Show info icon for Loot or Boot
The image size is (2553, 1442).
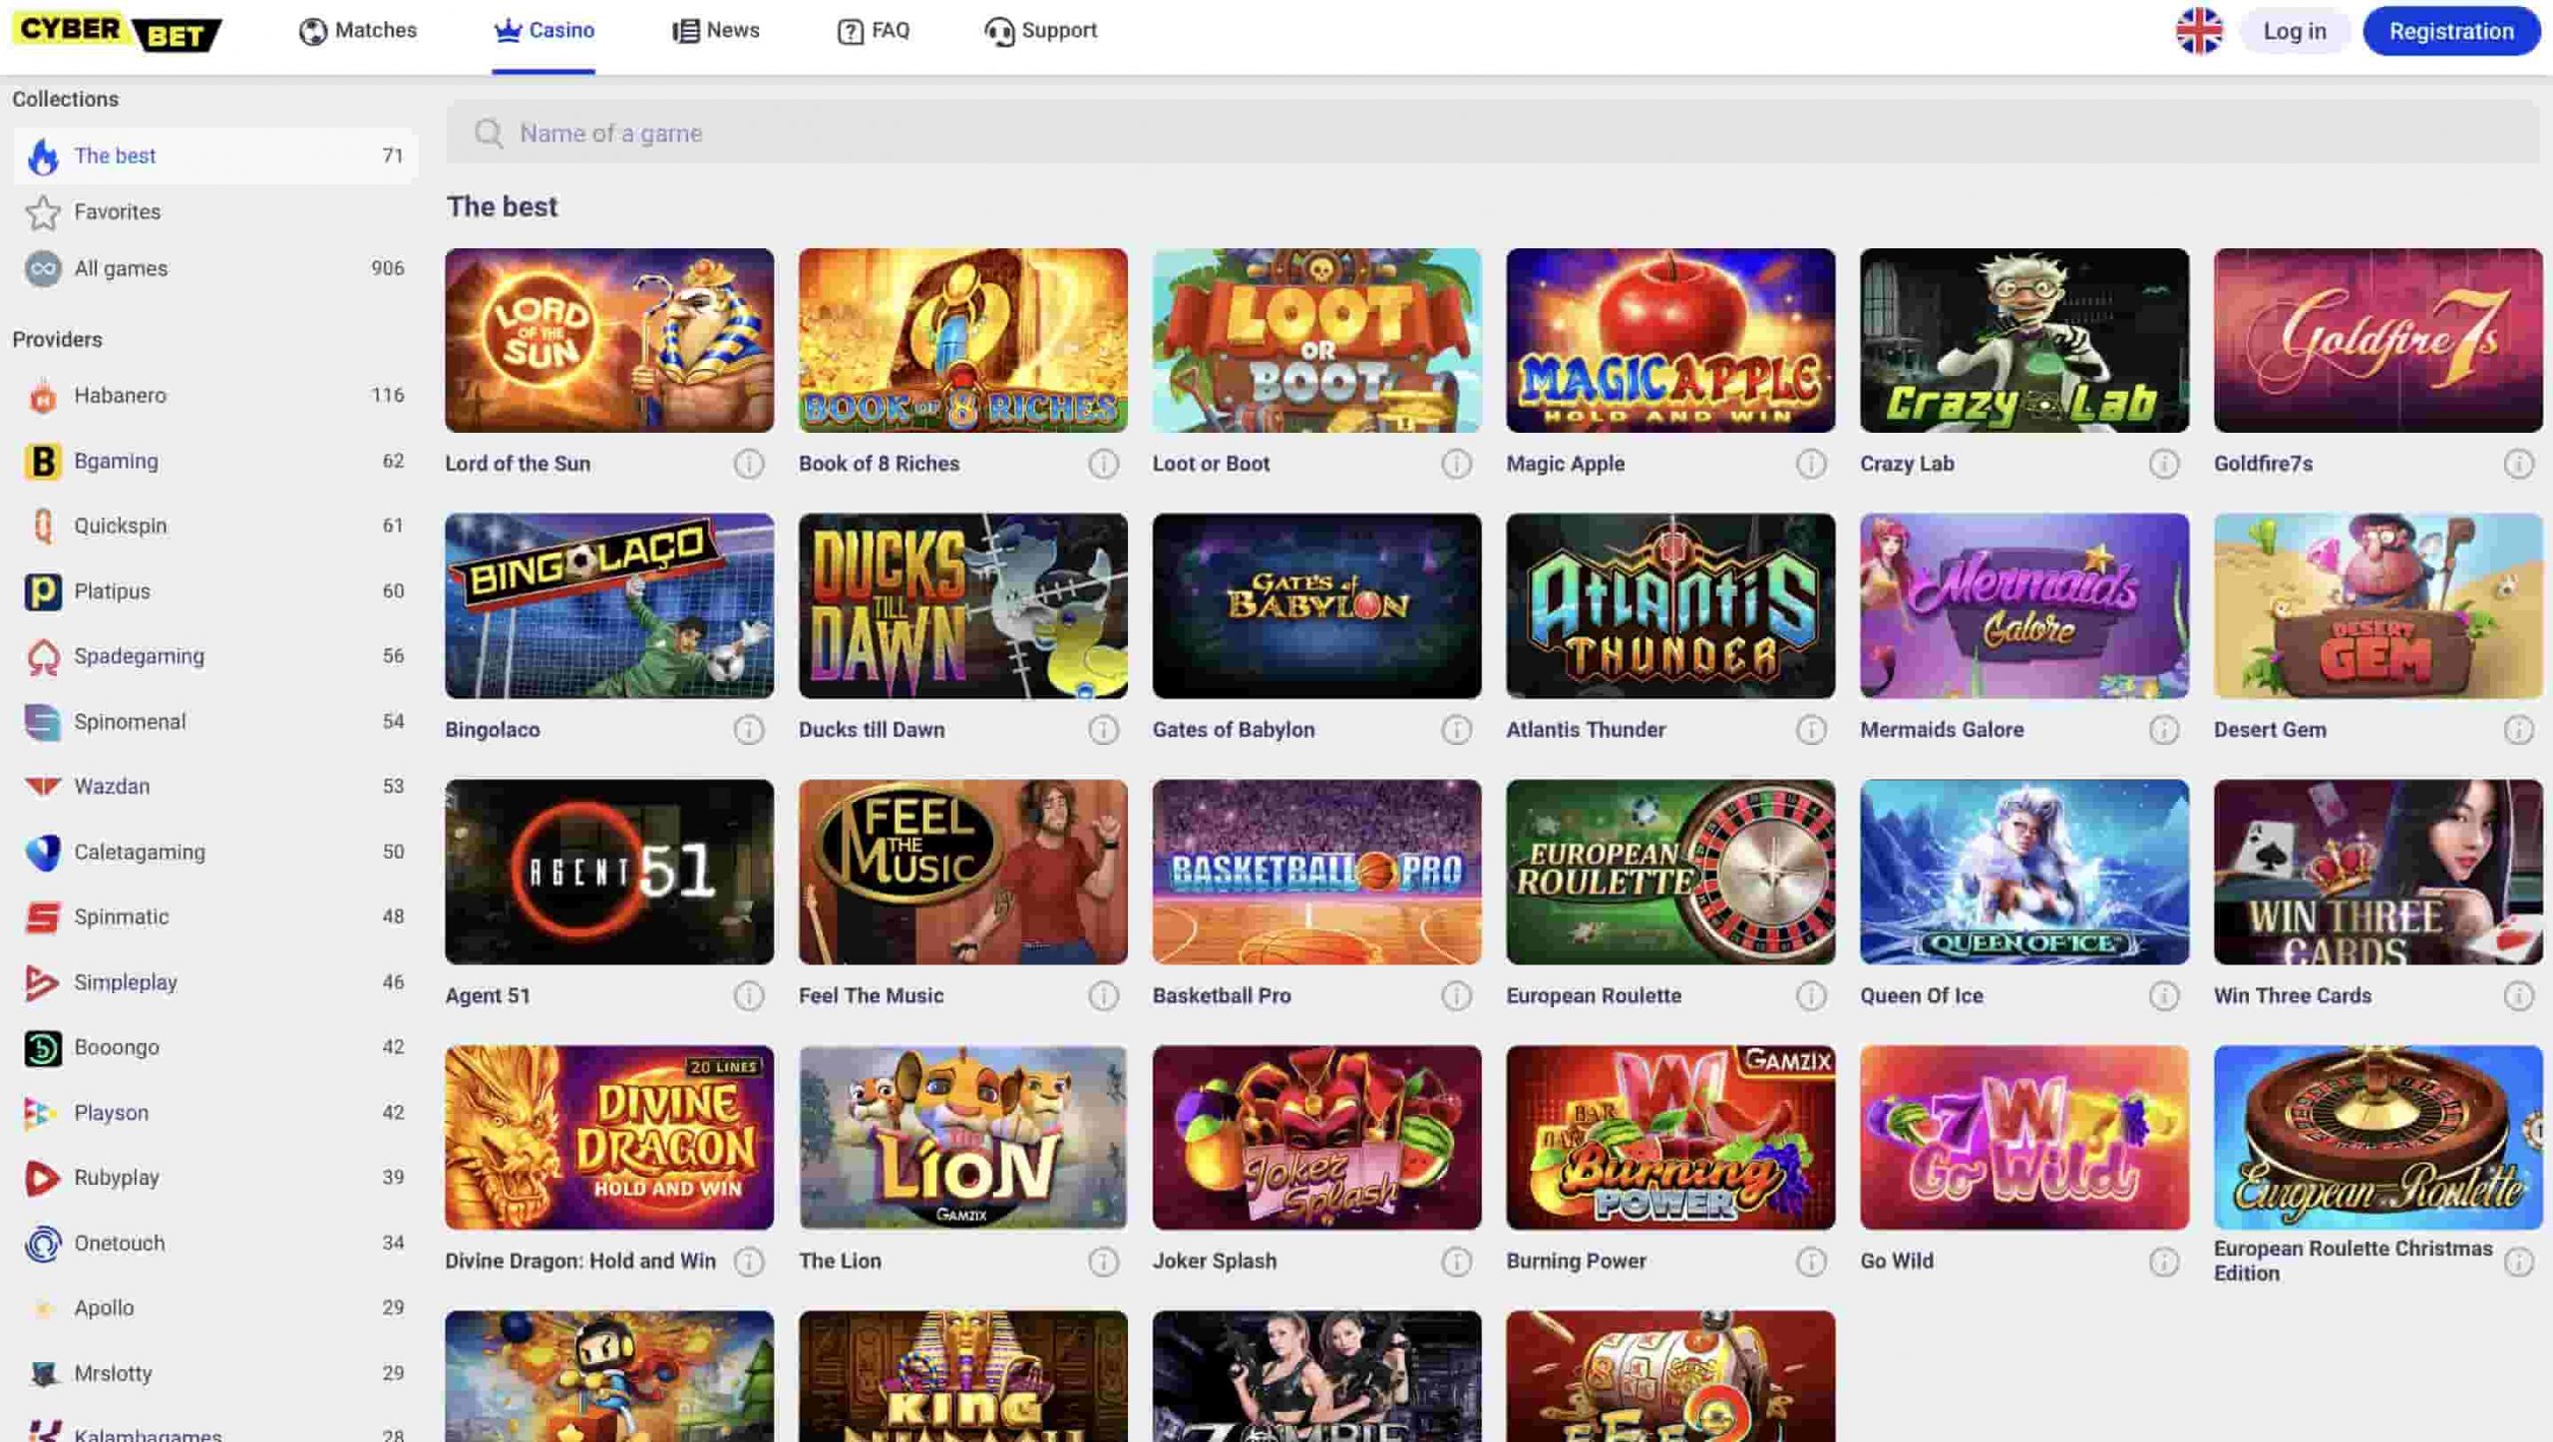(x=1456, y=464)
